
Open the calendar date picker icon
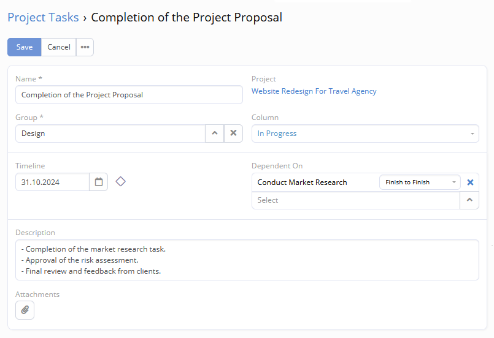[99, 182]
